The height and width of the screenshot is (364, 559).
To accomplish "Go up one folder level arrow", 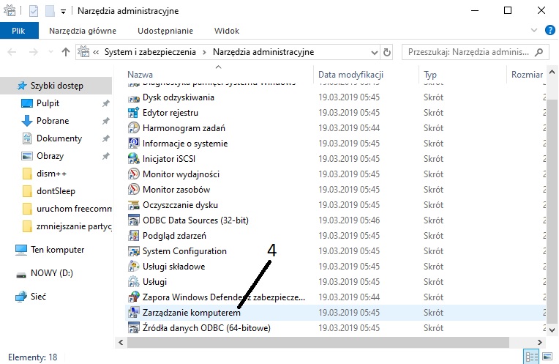I will click(66, 53).
